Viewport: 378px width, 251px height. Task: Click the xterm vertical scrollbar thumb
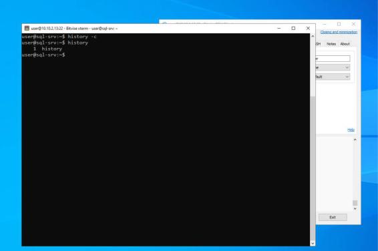pyautogui.click(x=313, y=168)
